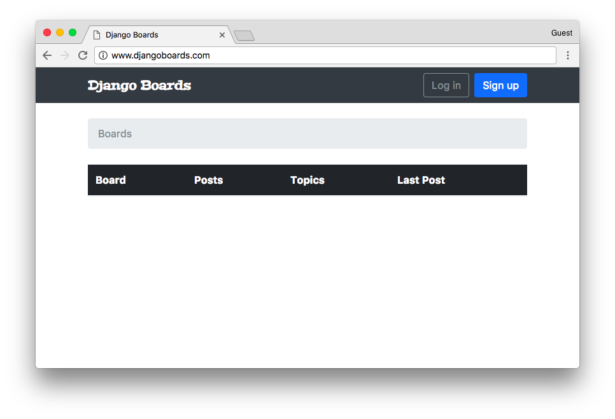
Task: Click the Log in button
Action: [446, 85]
